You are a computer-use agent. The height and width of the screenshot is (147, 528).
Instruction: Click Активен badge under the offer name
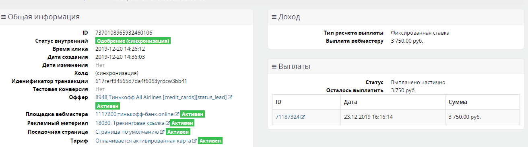tap(108, 106)
